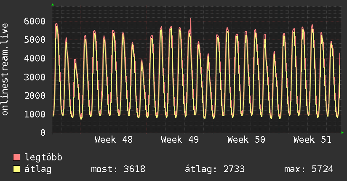Click the 0 y-axis tick label

[43, 133]
